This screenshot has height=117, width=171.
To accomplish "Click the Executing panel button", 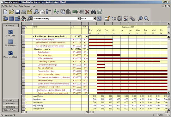I will 10,103.
